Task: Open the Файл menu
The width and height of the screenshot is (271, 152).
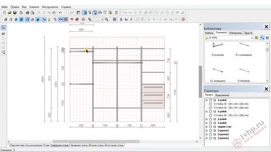Action: 5,7
